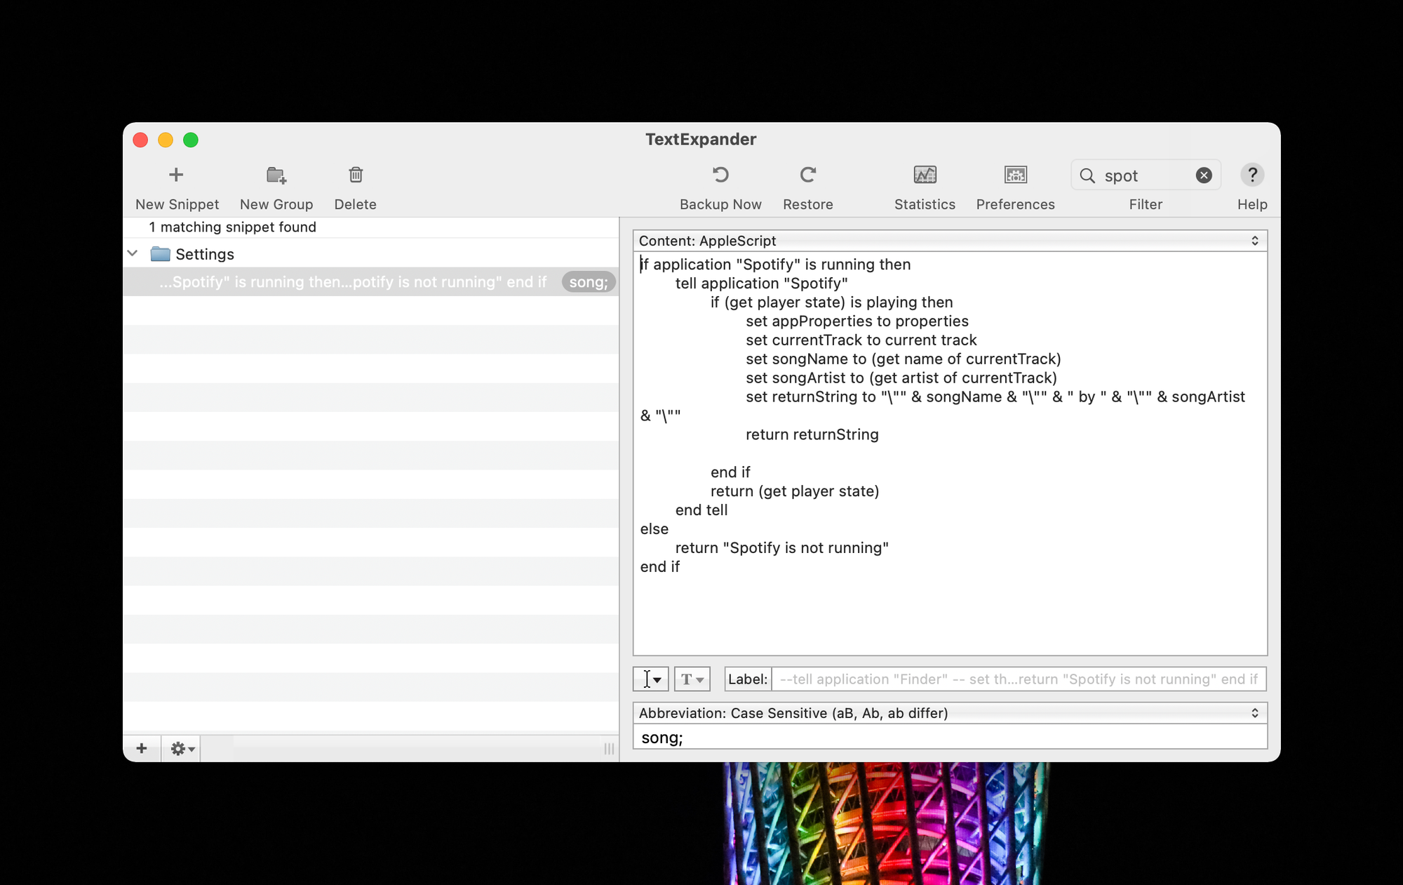Click the Delete trash icon

click(x=356, y=175)
